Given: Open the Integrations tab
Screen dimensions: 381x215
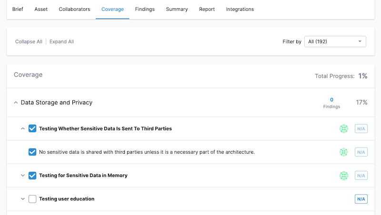Looking at the screenshot, I should point(240,9).
